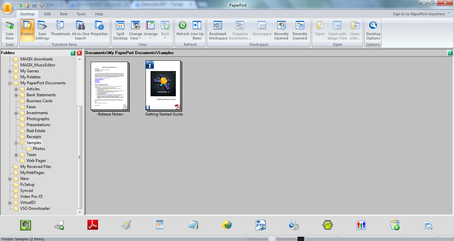Expand the Nero folder
This screenshot has height=241, width=454.
point(10,179)
